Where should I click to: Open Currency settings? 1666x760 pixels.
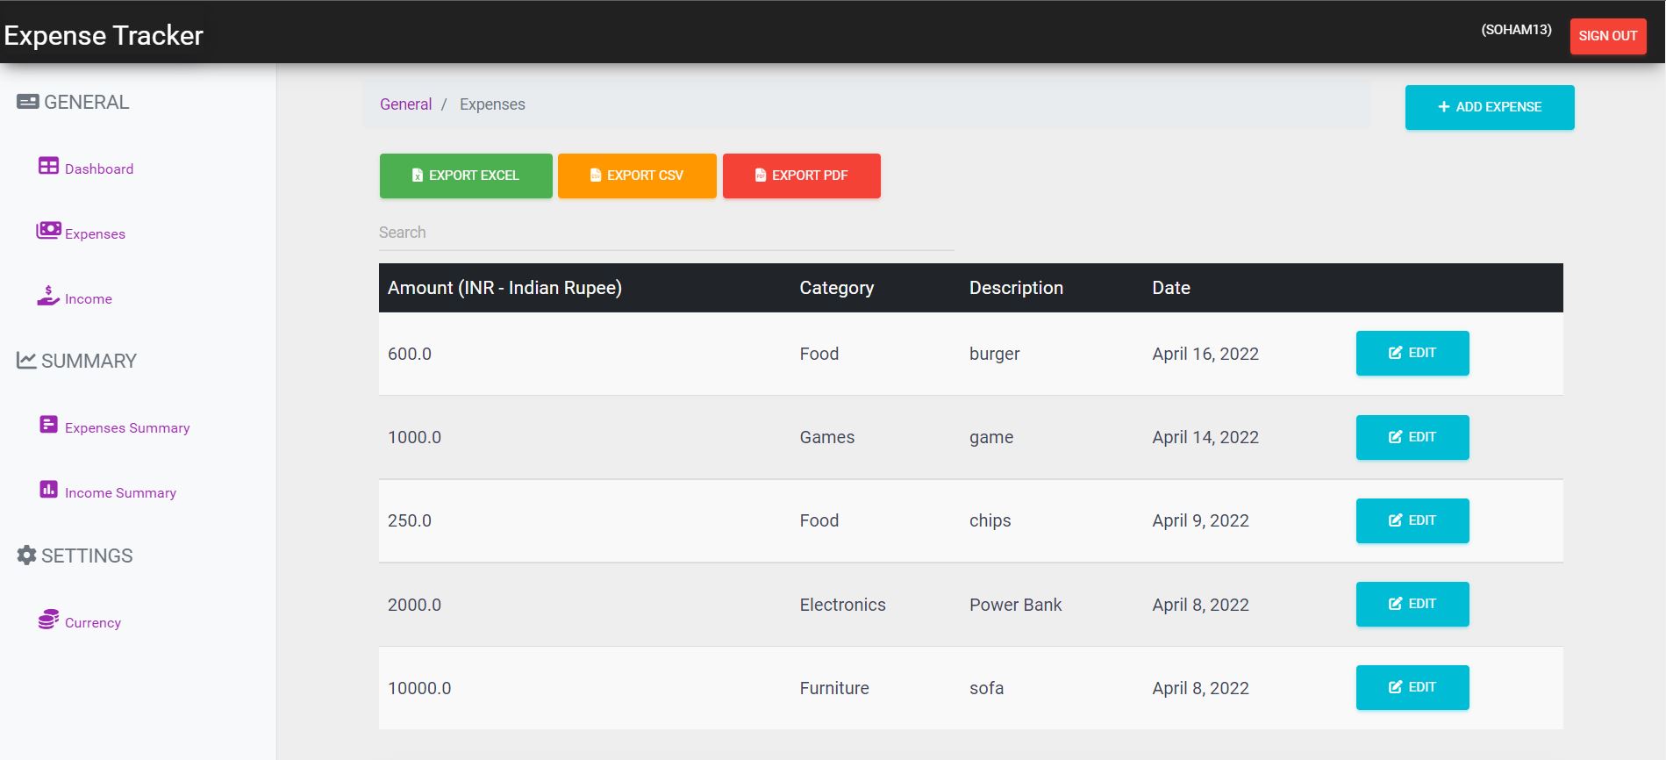(x=93, y=622)
